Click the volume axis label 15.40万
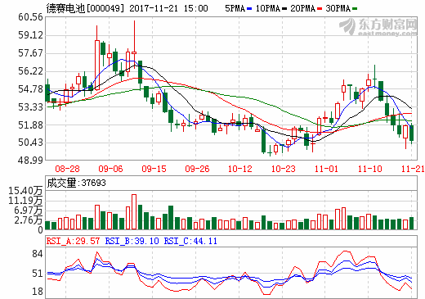The width and height of the screenshot is (425, 299). coord(25,191)
